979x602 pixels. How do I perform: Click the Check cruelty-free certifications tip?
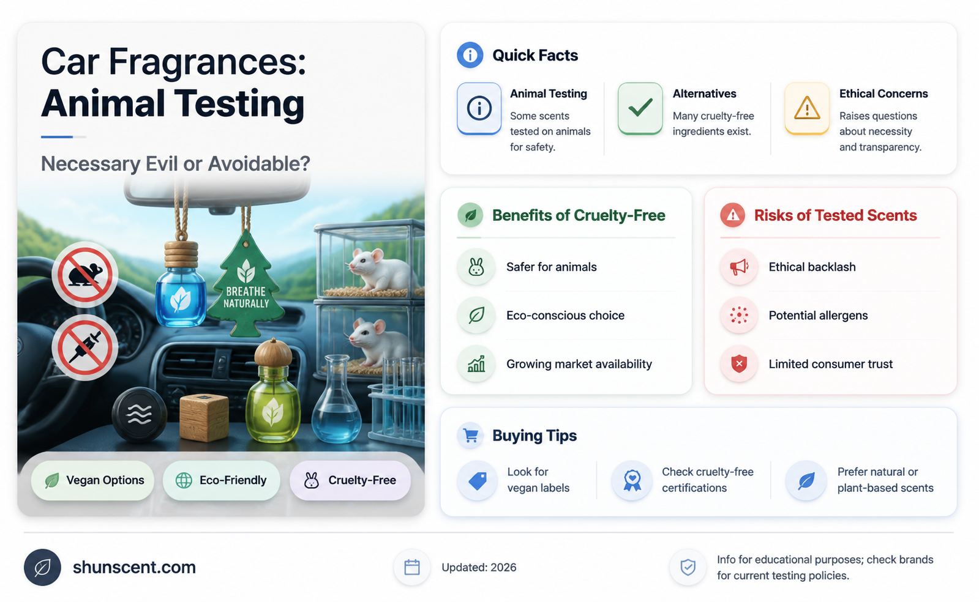pos(707,480)
